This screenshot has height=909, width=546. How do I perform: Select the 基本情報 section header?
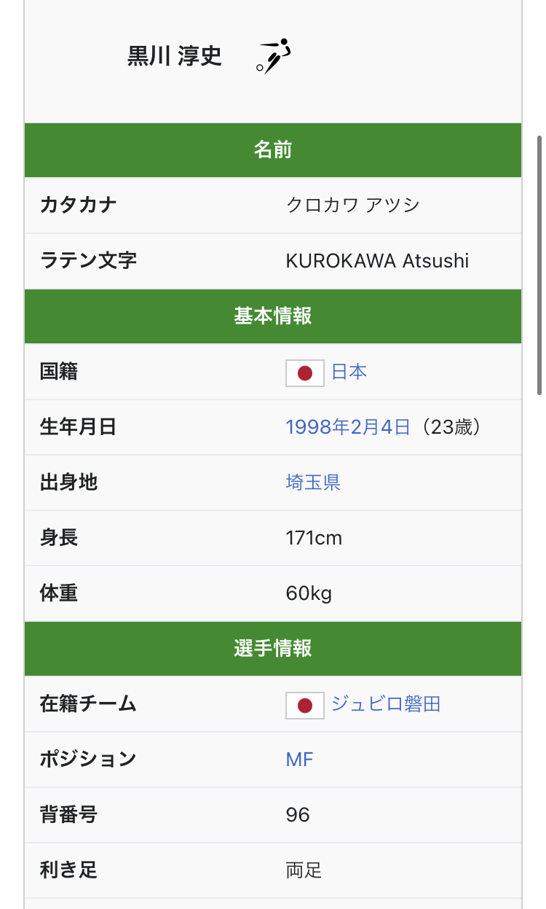coord(273,316)
